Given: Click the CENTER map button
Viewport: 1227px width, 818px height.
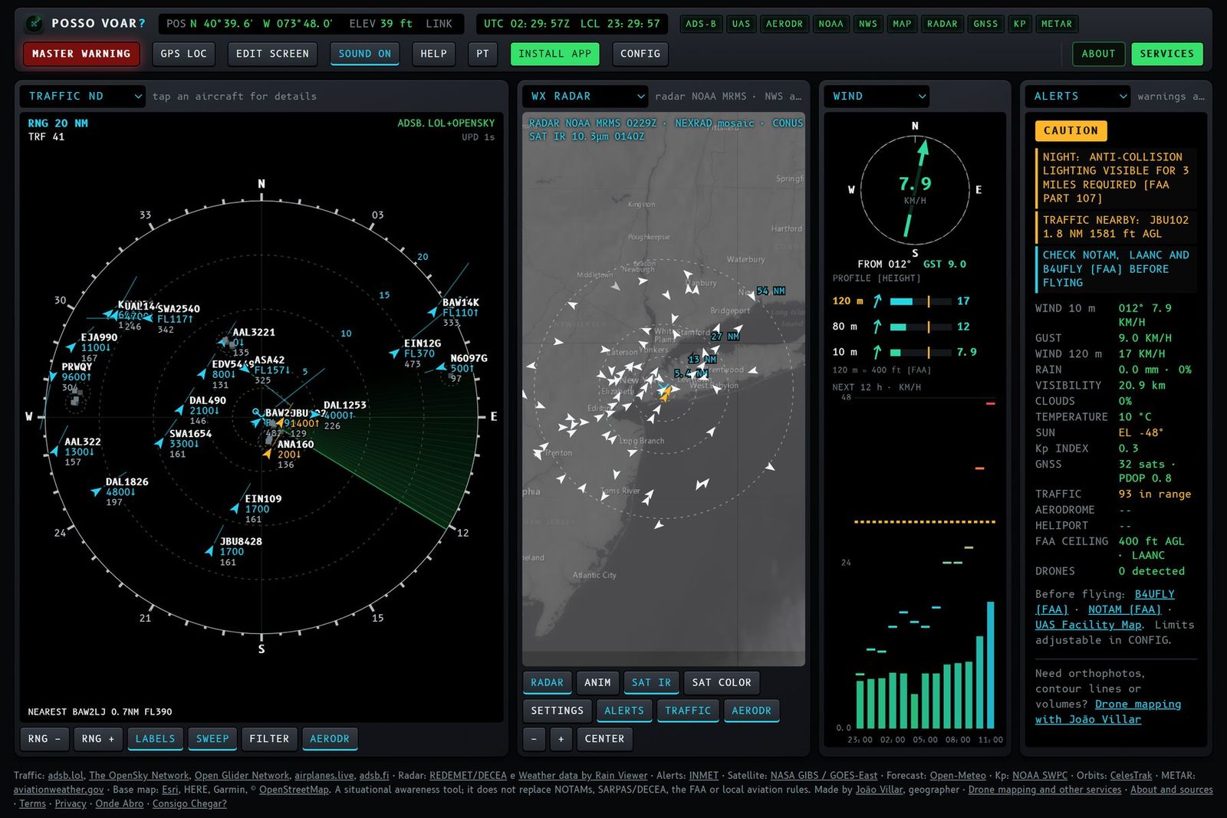Looking at the screenshot, I should click(x=604, y=739).
